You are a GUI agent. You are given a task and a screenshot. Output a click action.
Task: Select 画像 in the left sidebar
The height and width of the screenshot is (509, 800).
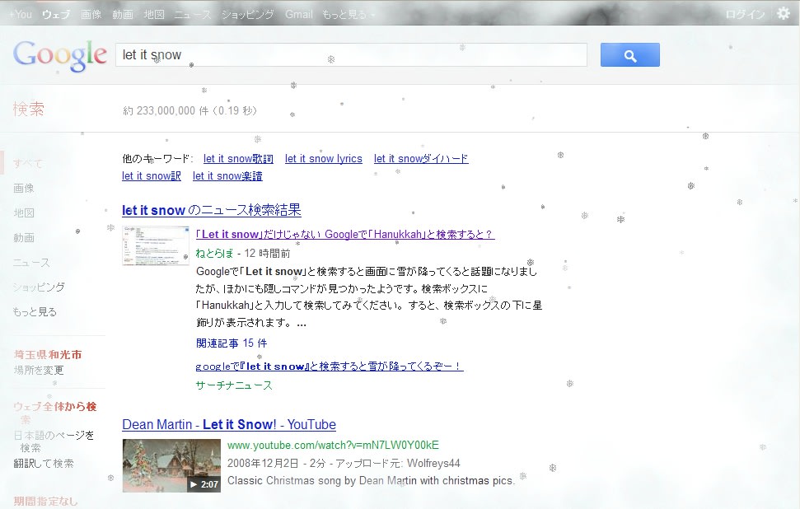(23, 188)
